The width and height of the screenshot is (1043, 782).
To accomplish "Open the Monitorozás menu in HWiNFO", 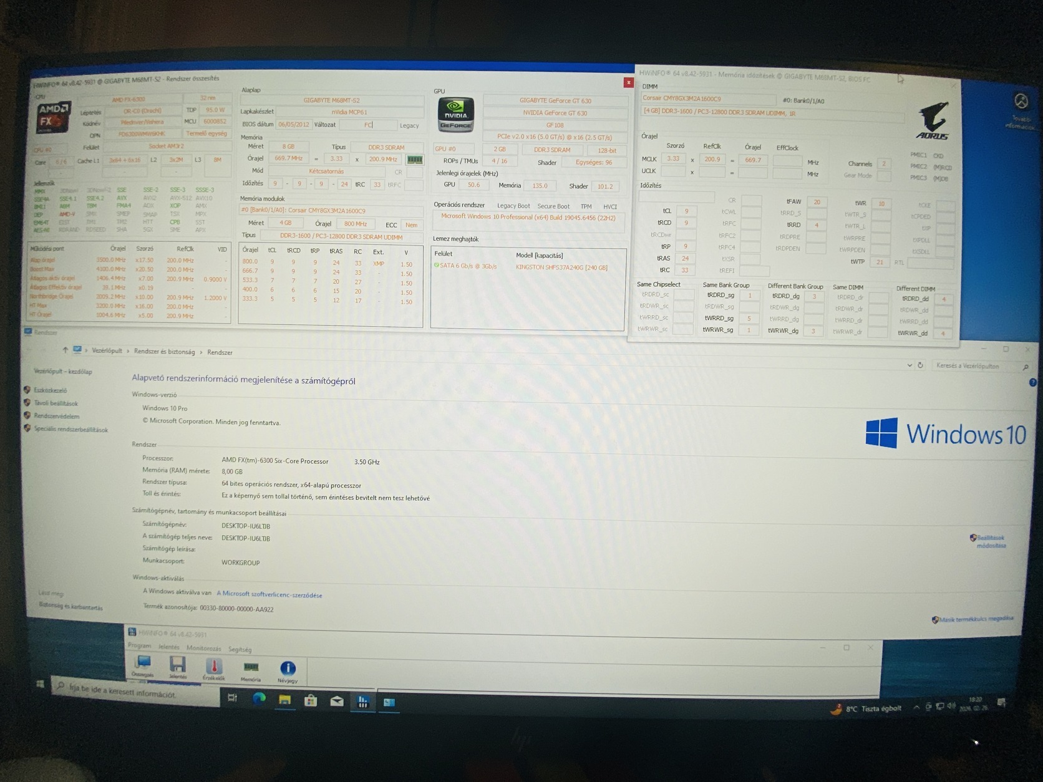I will [203, 648].
